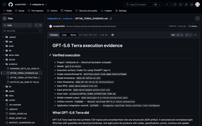Open the commit message link
Image resolution: width=202 pixels, height=126 pixels.
pos(91,26)
